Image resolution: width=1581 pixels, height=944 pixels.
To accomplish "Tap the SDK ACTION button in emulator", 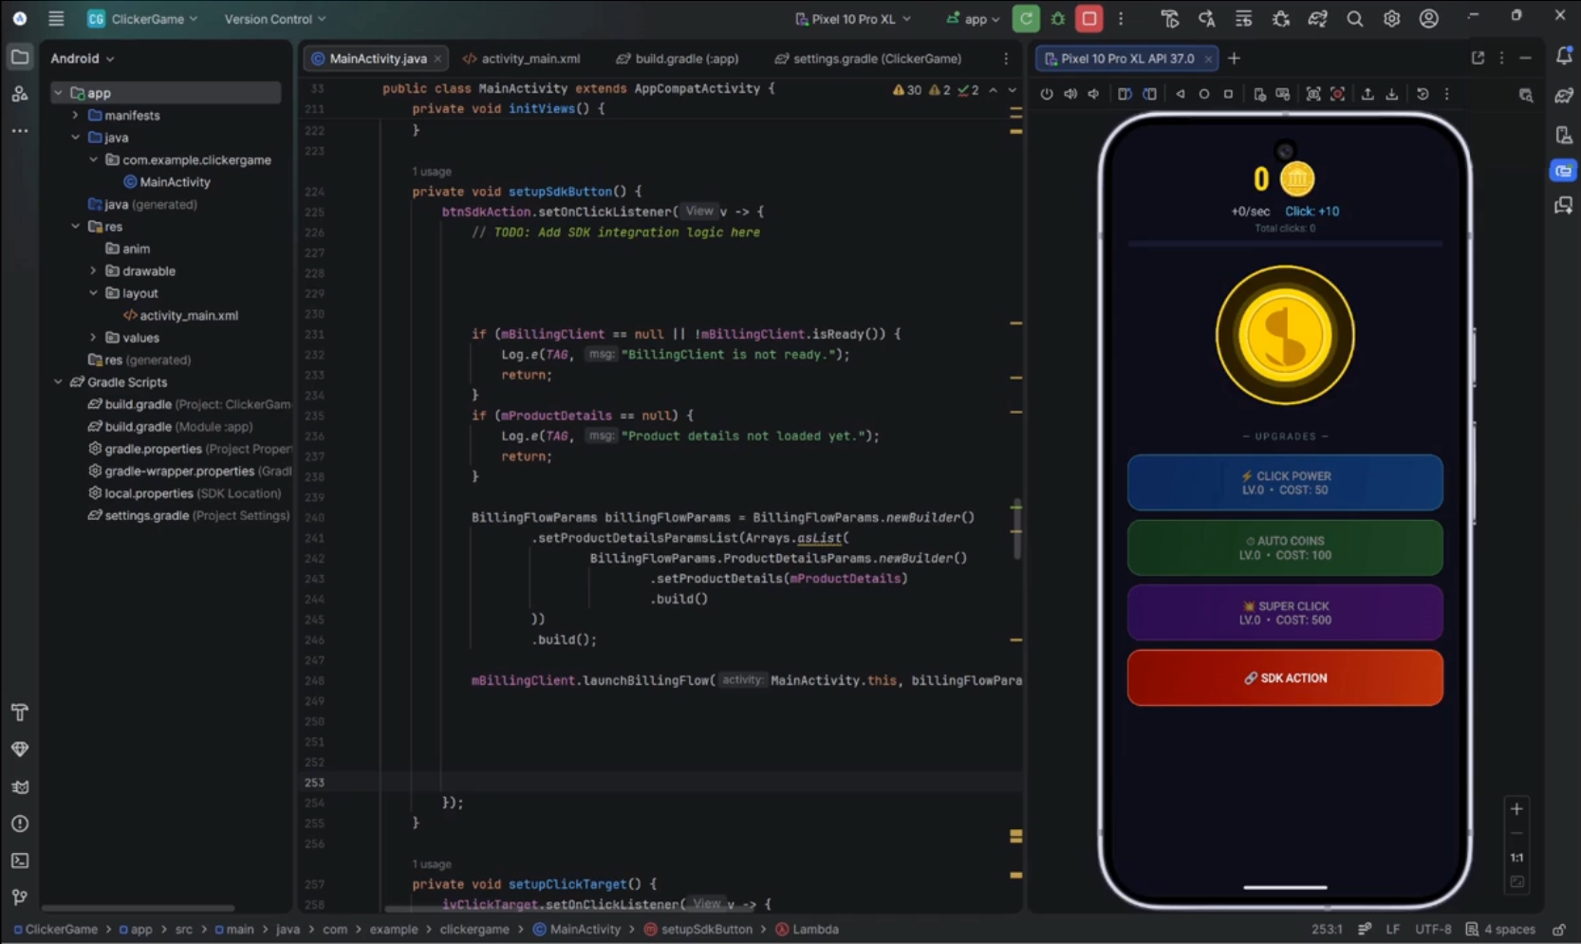I will point(1285,677).
